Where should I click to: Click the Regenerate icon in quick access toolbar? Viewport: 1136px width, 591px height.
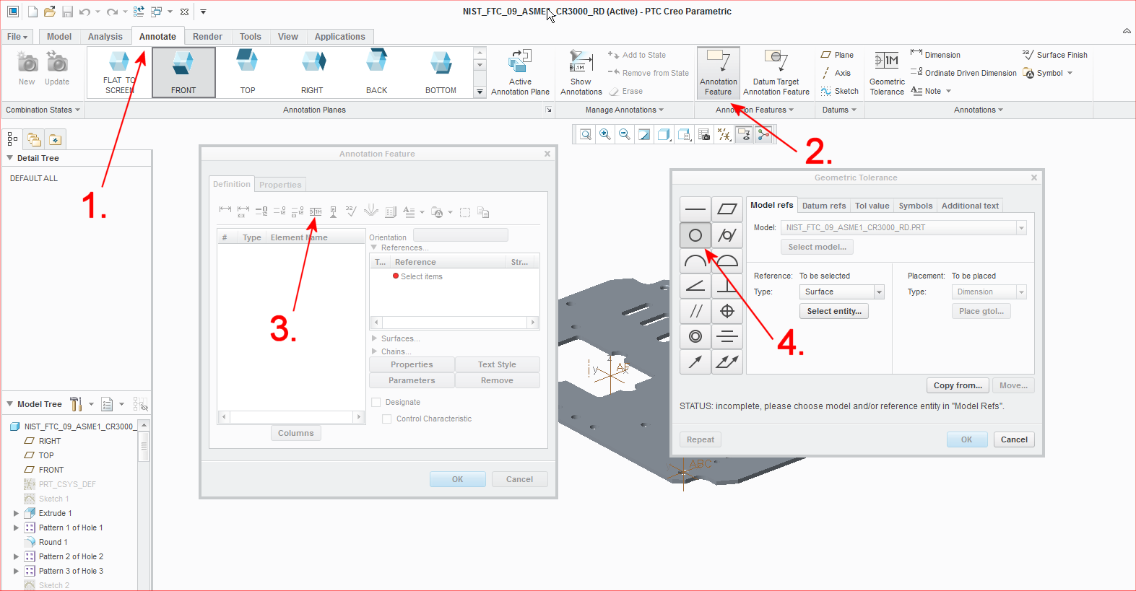point(139,12)
